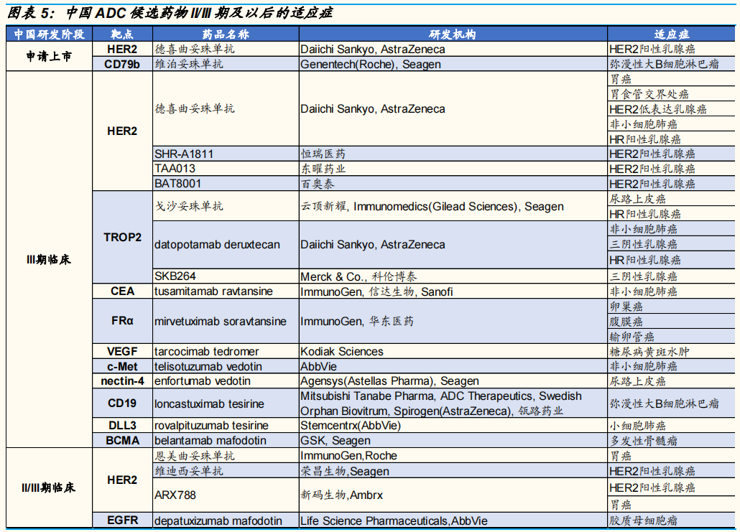
Task: Select the 'BCMA' target cell
Action: [x=122, y=441]
